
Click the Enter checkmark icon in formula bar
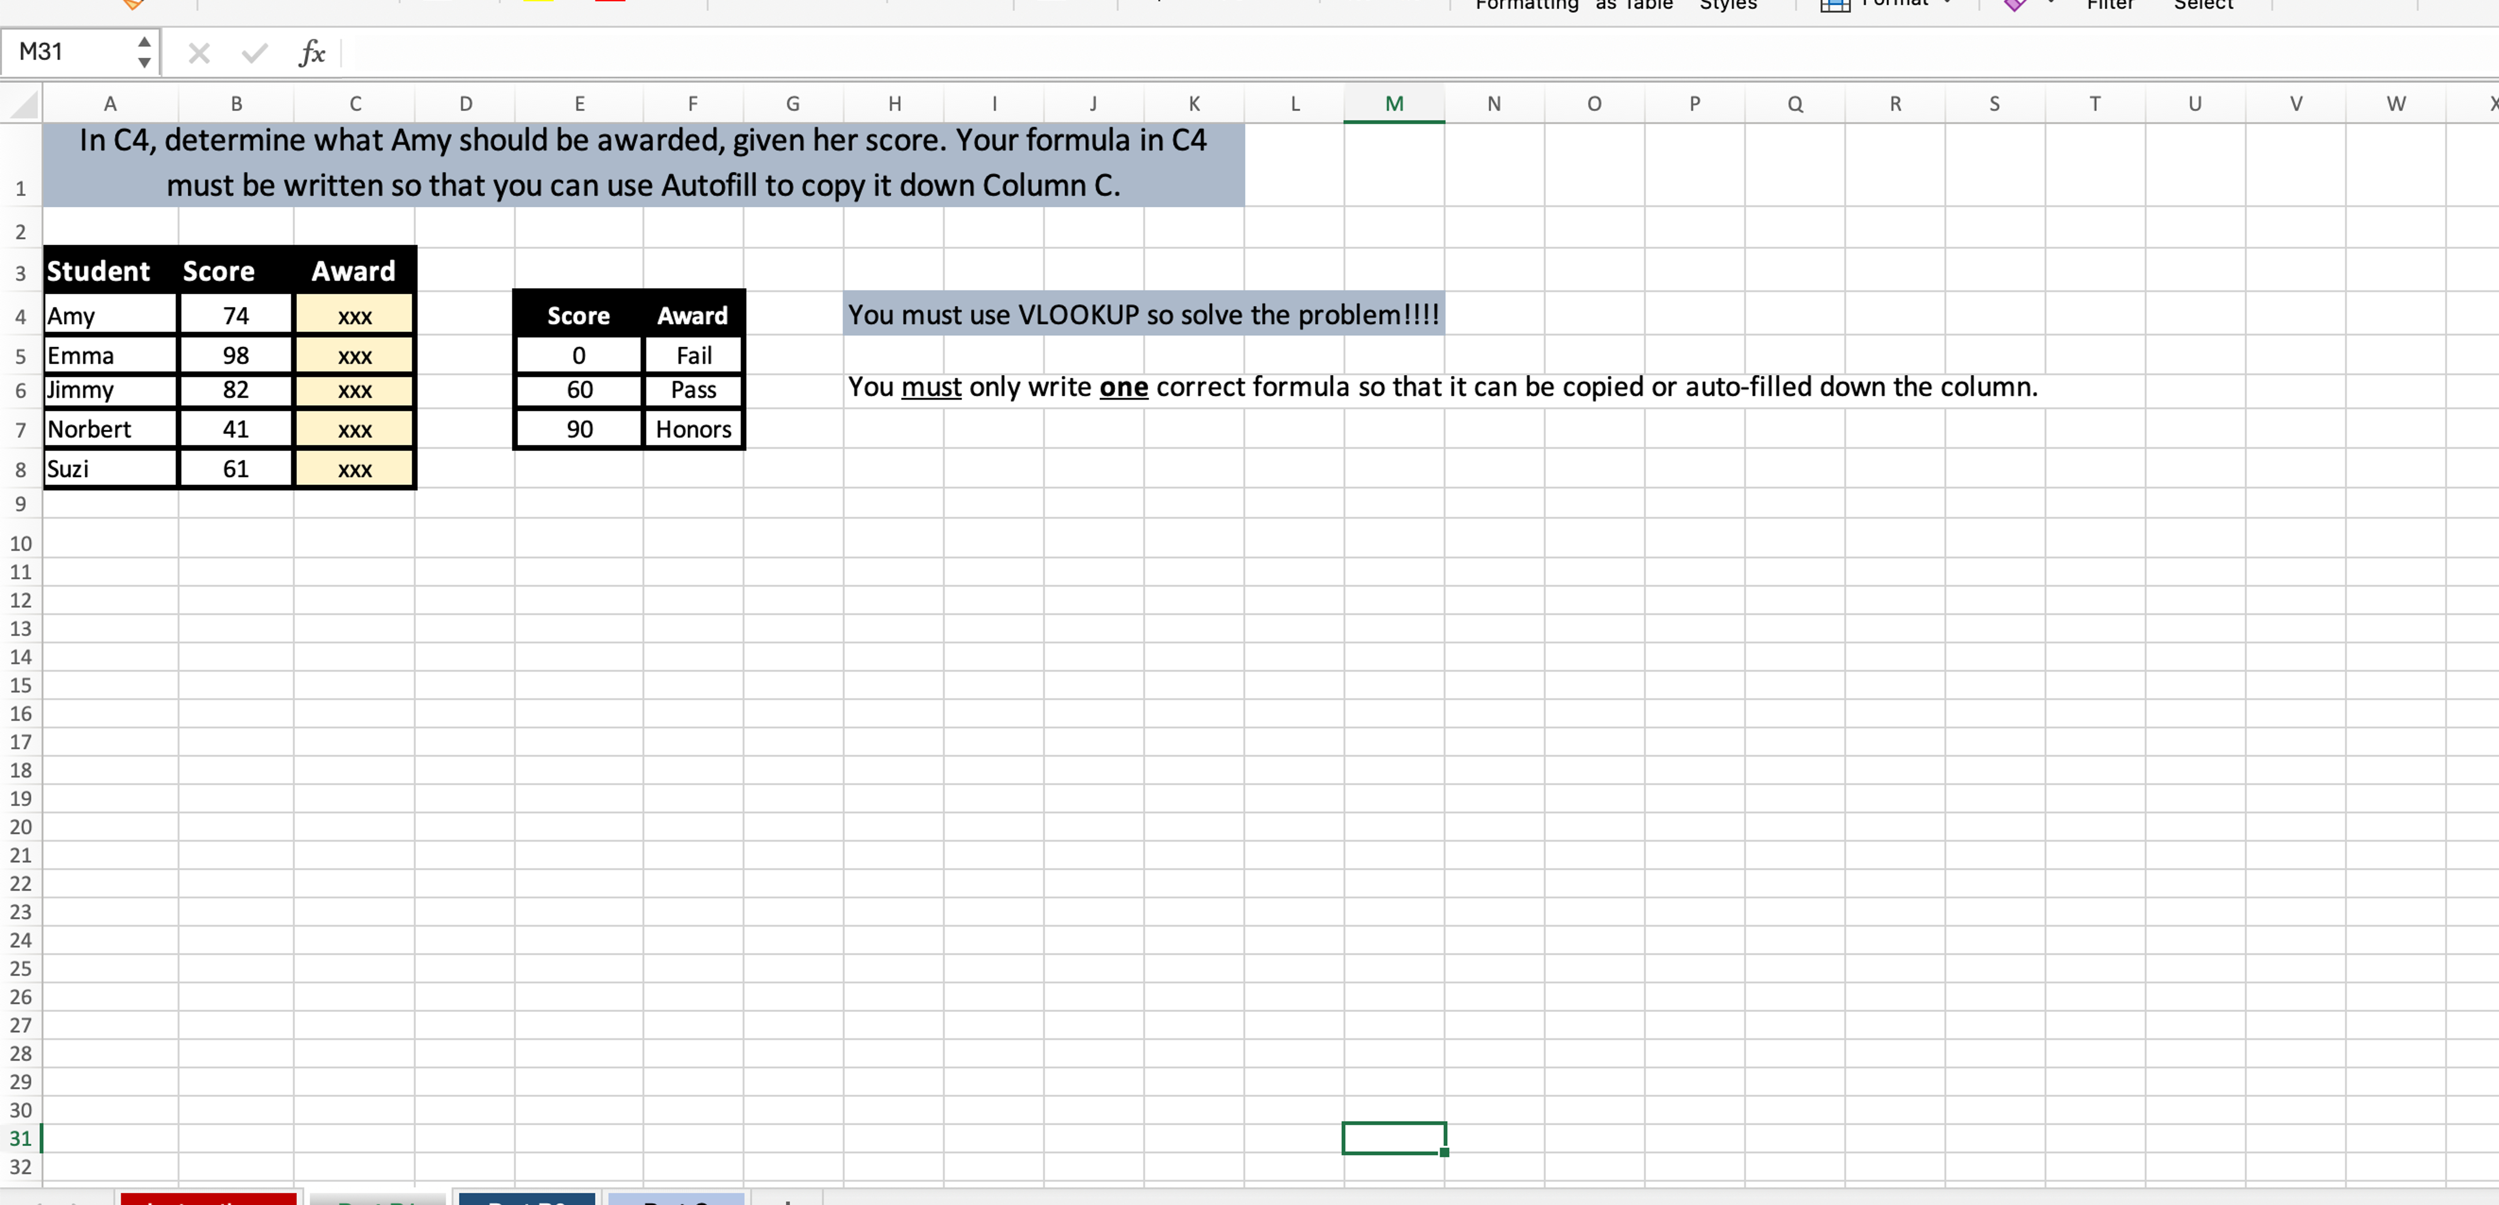254,52
